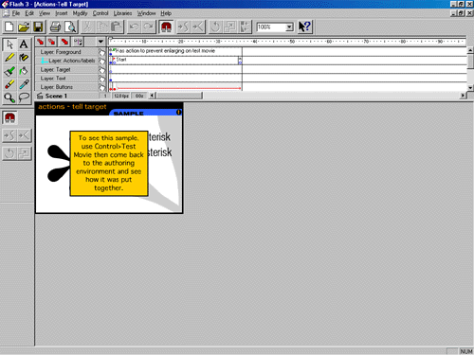
Task: Click the Print icon
Action: point(55,27)
